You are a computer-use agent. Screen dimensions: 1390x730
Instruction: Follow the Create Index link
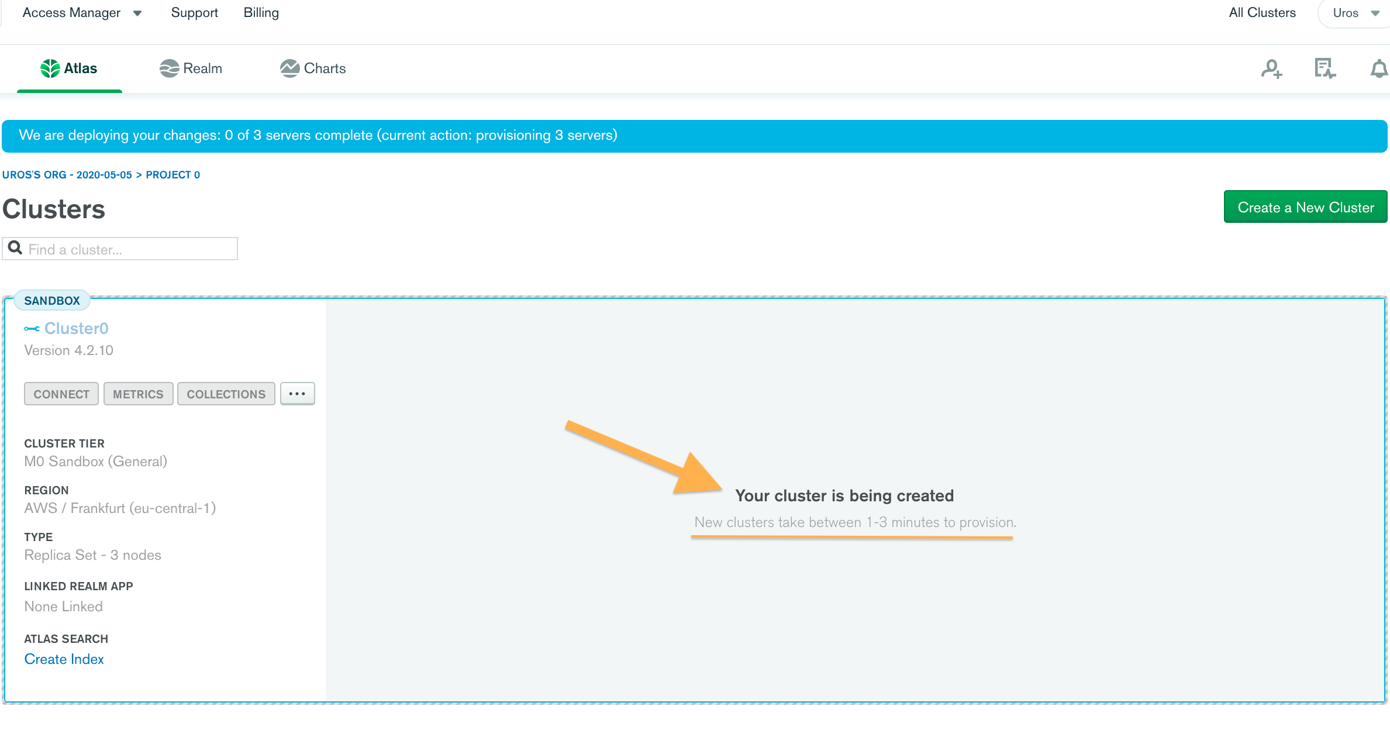tap(64, 659)
